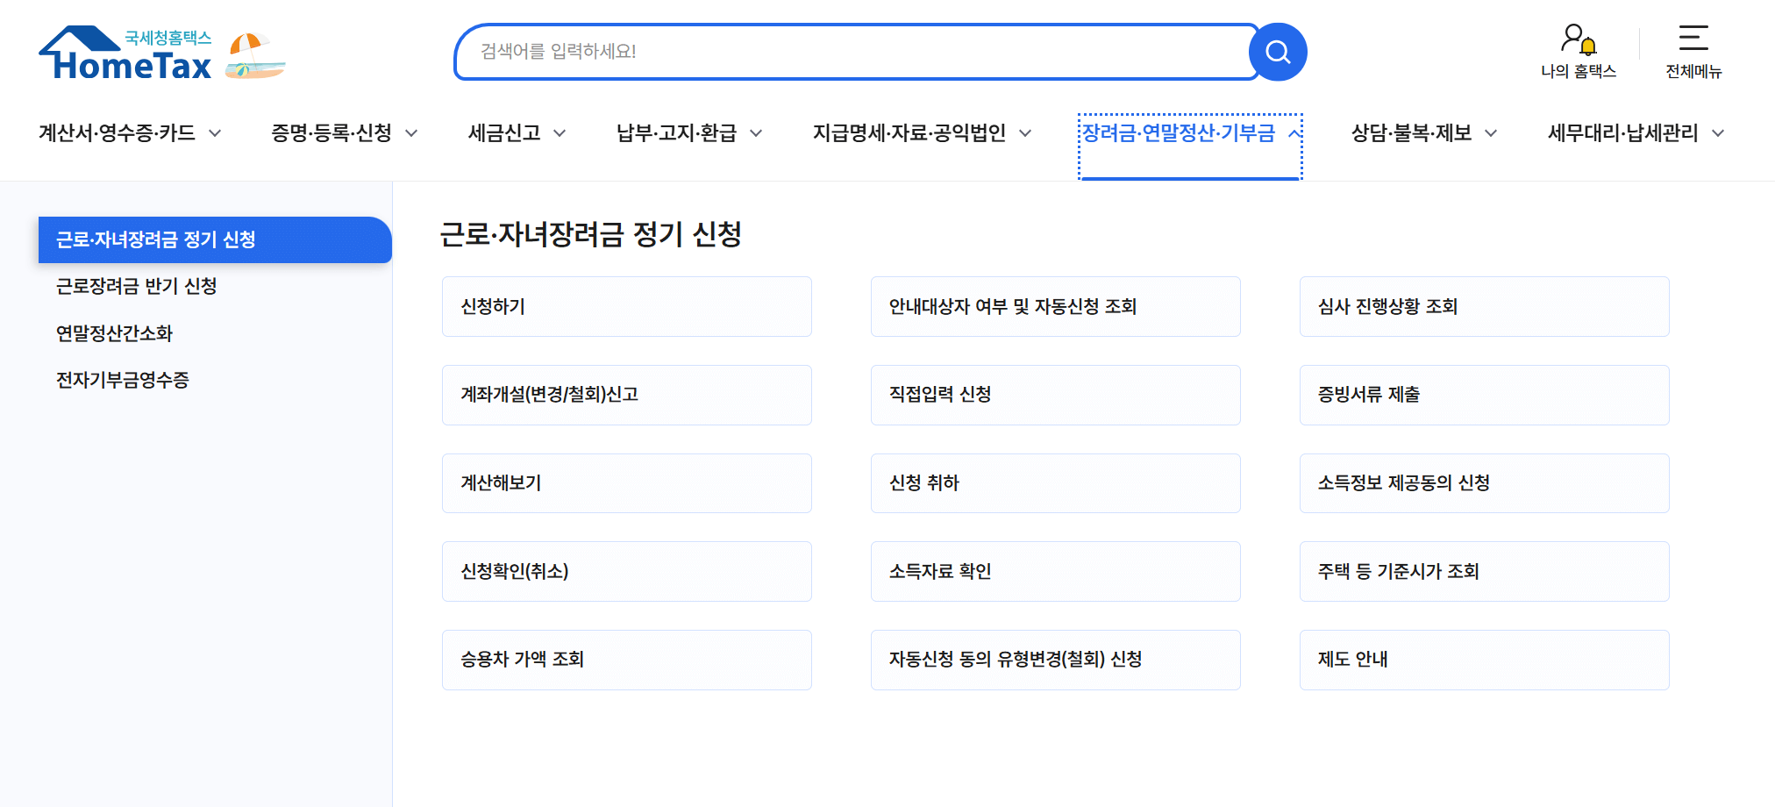Click the 신청하기 card
Screen dimensions: 1775x807
click(626, 306)
